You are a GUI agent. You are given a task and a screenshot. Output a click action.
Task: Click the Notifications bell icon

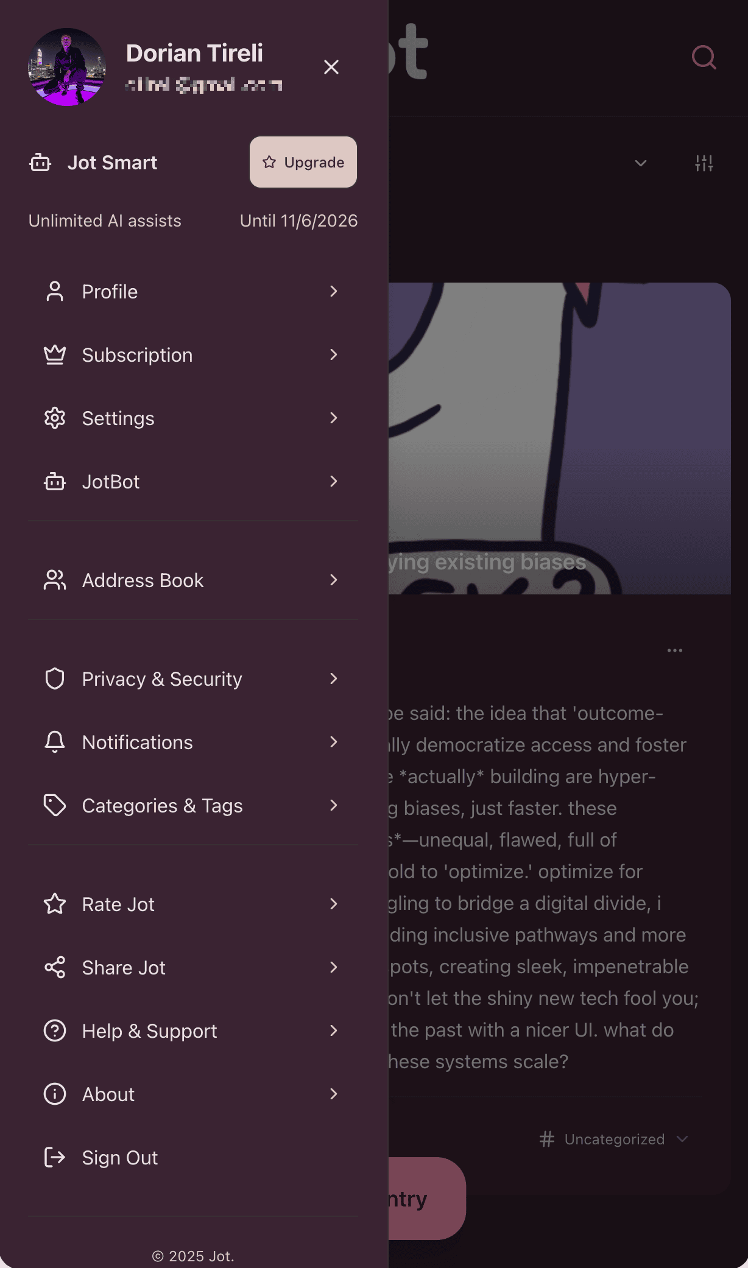click(x=55, y=742)
